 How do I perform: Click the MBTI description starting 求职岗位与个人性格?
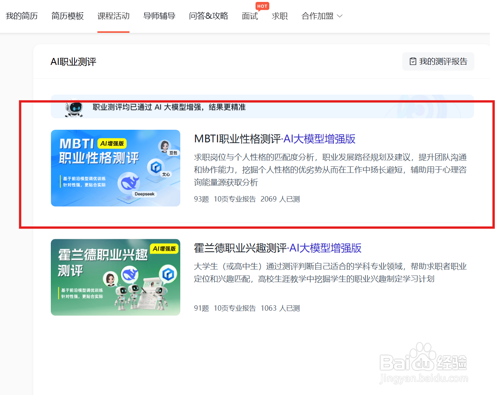330,170
